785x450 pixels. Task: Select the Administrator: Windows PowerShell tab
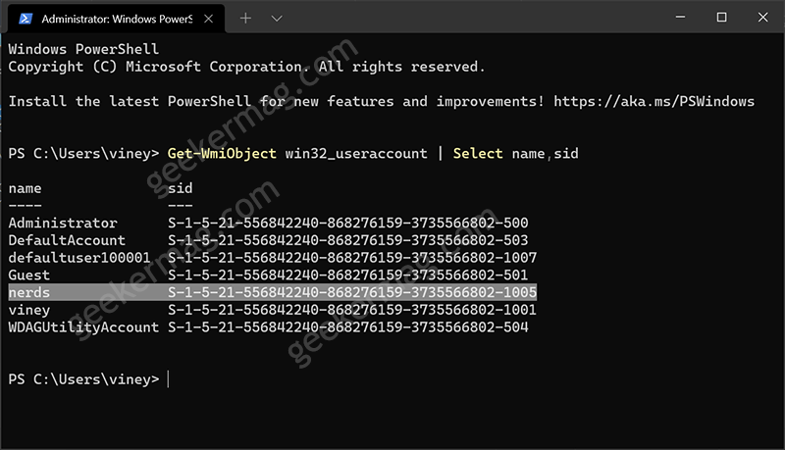pyautogui.click(x=116, y=19)
